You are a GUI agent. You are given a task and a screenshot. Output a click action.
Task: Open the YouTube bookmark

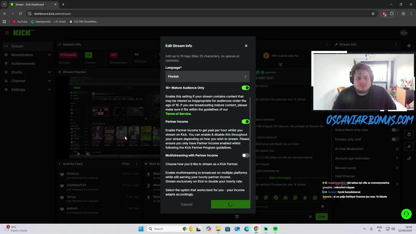(x=20, y=22)
